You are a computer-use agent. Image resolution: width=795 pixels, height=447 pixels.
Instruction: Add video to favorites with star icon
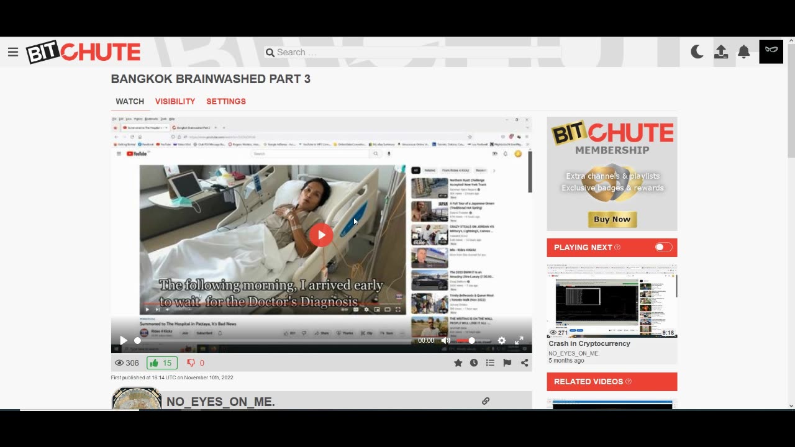(x=458, y=363)
